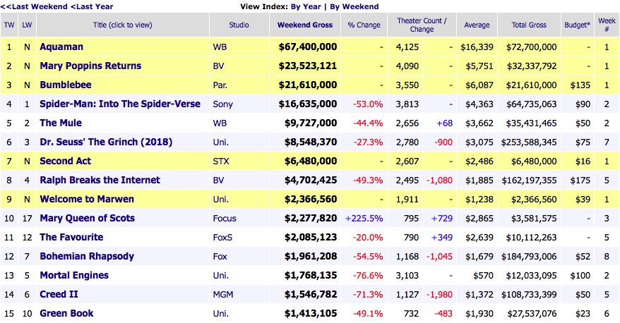Image resolution: width=620 pixels, height=323 pixels.
Task: Open the Green Book title link
Action: [66, 313]
